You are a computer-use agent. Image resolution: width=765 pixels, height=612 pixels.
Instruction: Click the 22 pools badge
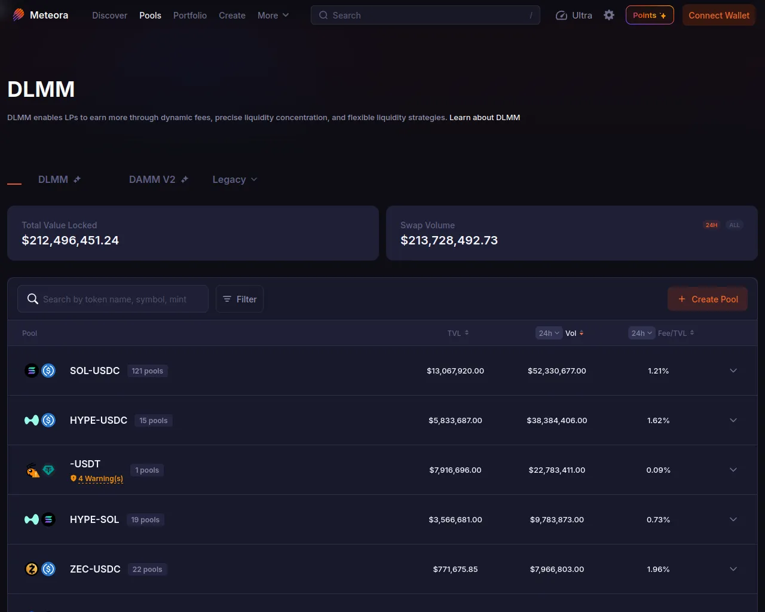click(148, 569)
